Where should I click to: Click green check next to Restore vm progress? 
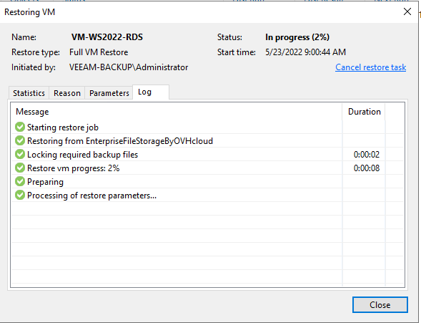20,168
